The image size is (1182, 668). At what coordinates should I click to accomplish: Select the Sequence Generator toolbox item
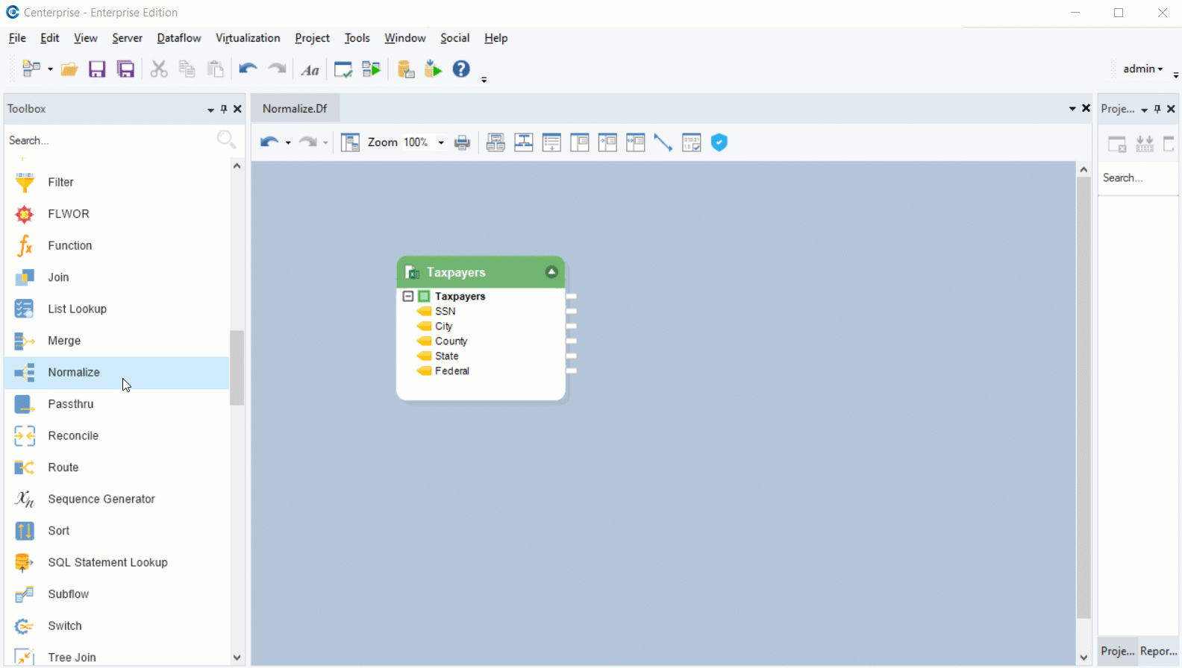coord(101,499)
